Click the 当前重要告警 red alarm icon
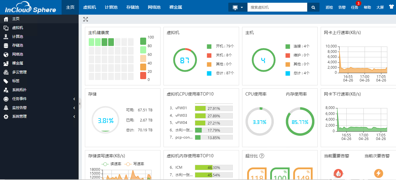Image resolution: width=396 pixels, height=180 pixels. (338, 173)
